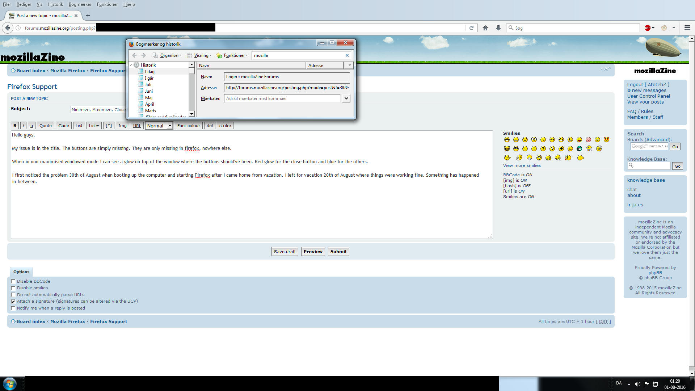Uncheck Attach a signature option

pos(13,301)
